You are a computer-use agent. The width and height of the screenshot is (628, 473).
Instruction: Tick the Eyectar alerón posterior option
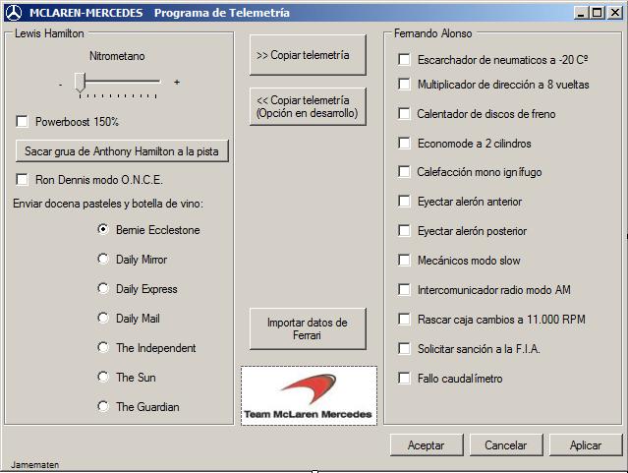(x=404, y=231)
